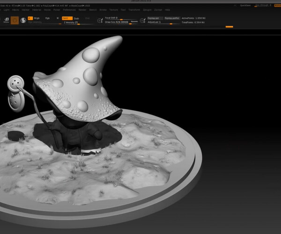Enable Rgb paint mode
Image resolution: width=281 pixels, height=234 pixels.
(47, 18)
